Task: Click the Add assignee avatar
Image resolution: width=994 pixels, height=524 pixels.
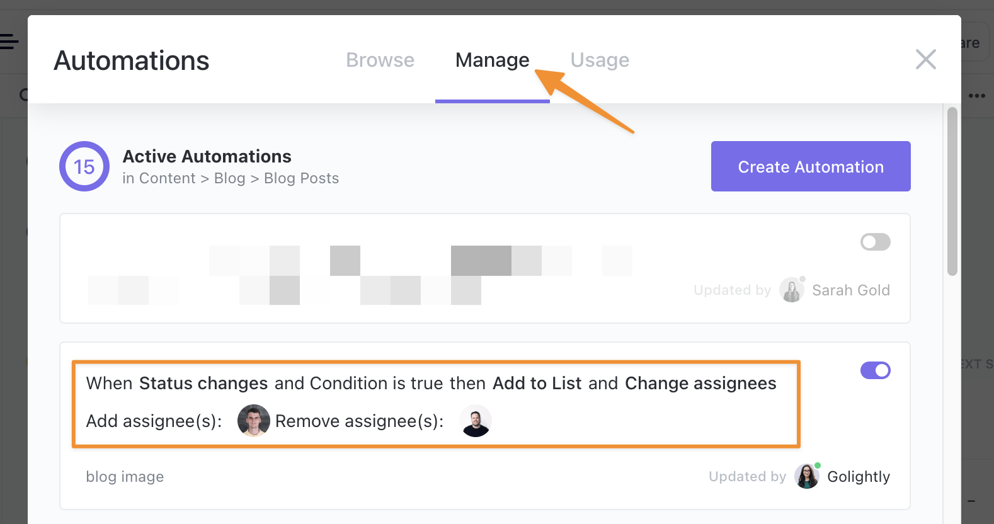Action: point(253,421)
